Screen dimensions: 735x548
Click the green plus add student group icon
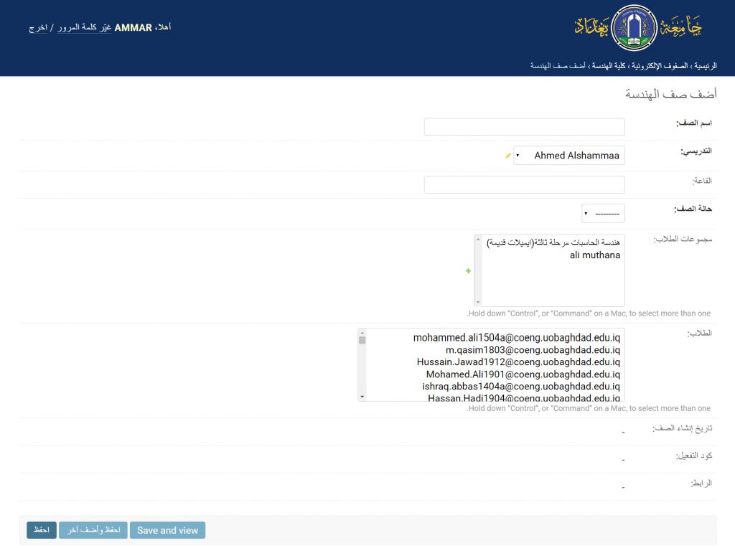tap(469, 271)
